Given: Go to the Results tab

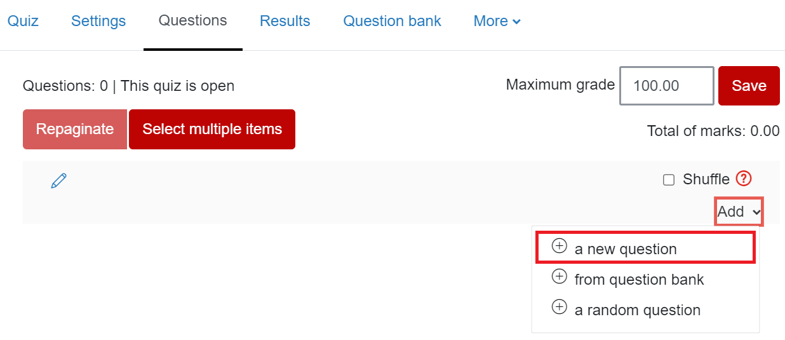Looking at the screenshot, I should pos(285,21).
